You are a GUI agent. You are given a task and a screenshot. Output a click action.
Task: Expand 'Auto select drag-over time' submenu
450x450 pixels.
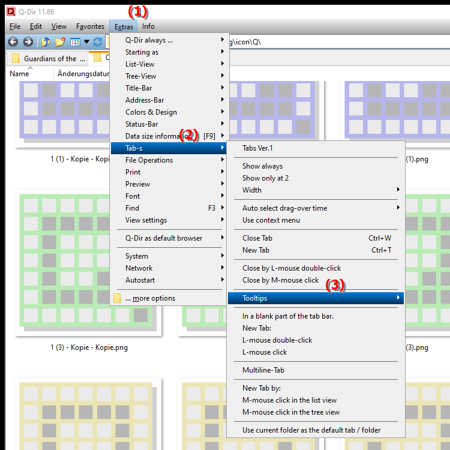pos(316,208)
